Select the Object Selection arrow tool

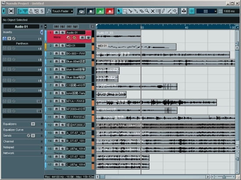119,11
